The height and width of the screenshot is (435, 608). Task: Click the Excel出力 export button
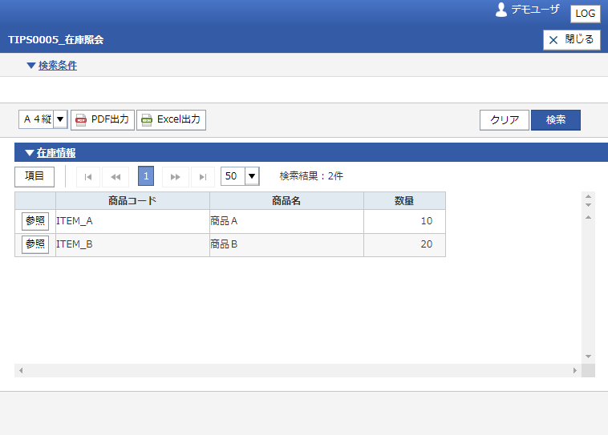[x=171, y=119]
